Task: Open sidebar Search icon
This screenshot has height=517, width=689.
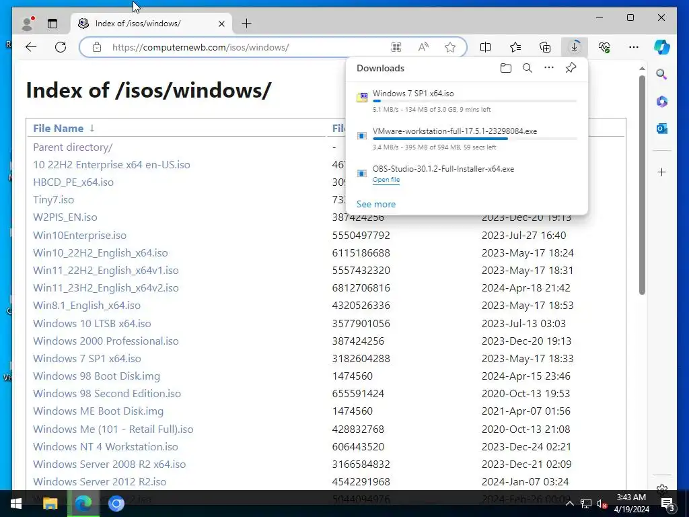Action: click(661, 74)
